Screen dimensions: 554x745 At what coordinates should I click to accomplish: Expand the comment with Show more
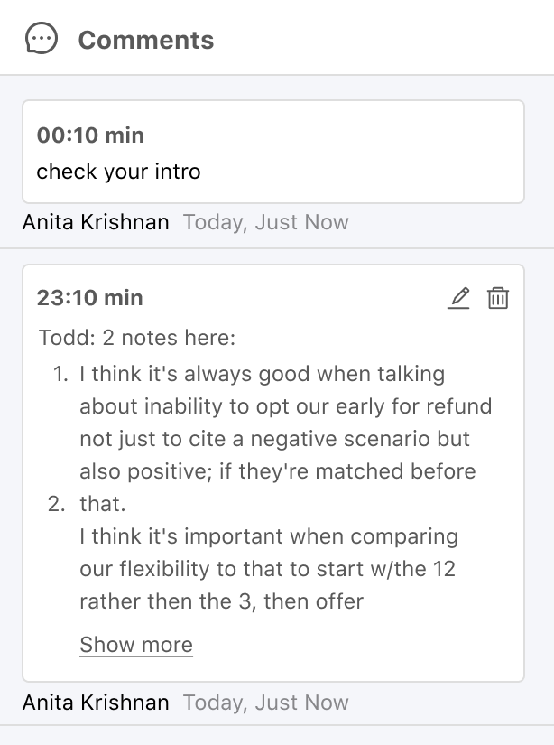[x=136, y=645]
